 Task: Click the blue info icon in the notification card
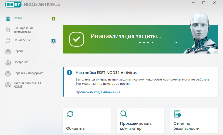(69, 73)
